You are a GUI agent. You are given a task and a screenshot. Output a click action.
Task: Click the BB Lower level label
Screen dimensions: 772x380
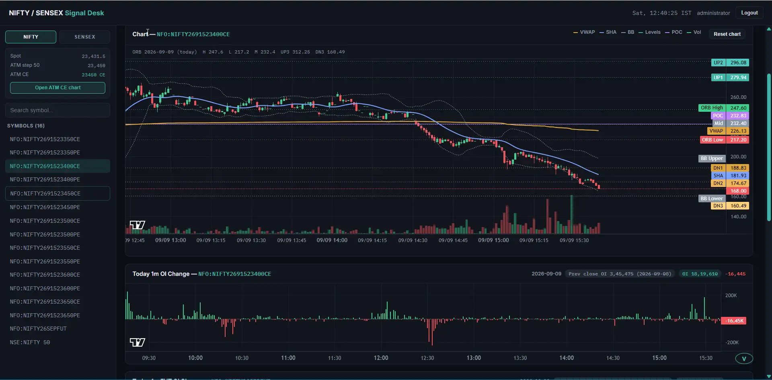pyautogui.click(x=712, y=199)
